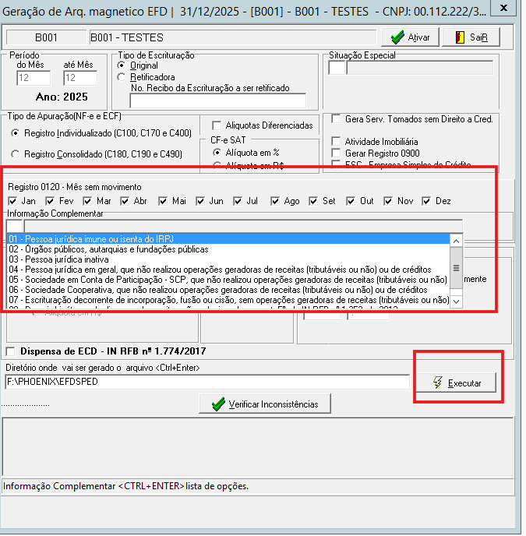Enable Gerar Registro 0900 checkbox
The image size is (526, 536).
click(x=336, y=153)
